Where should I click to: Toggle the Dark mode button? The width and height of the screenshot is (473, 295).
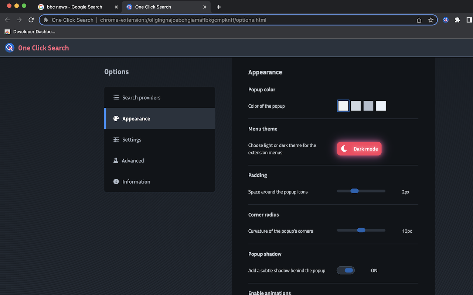click(359, 149)
